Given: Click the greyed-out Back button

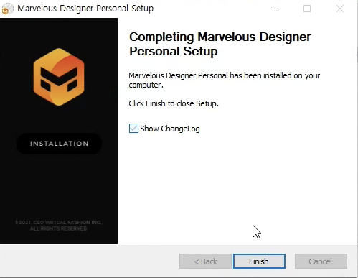Looking at the screenshot, I should pyautogui.click(x=205, y=261).
